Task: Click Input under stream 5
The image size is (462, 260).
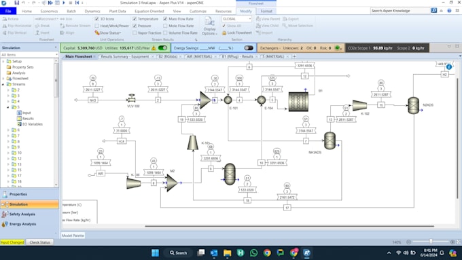Action: click(26, 113)
